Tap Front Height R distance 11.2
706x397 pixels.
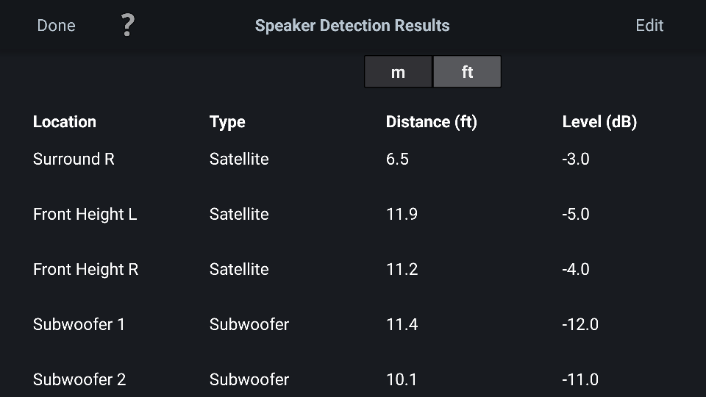402,269
